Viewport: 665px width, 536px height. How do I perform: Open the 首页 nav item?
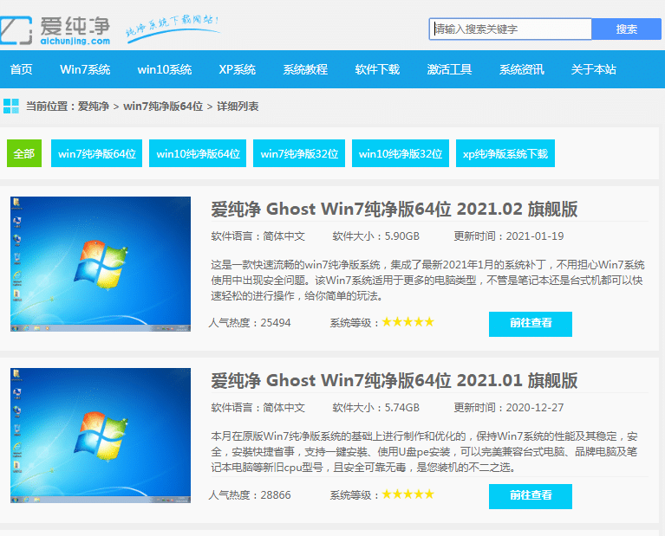tap(21, 69)
